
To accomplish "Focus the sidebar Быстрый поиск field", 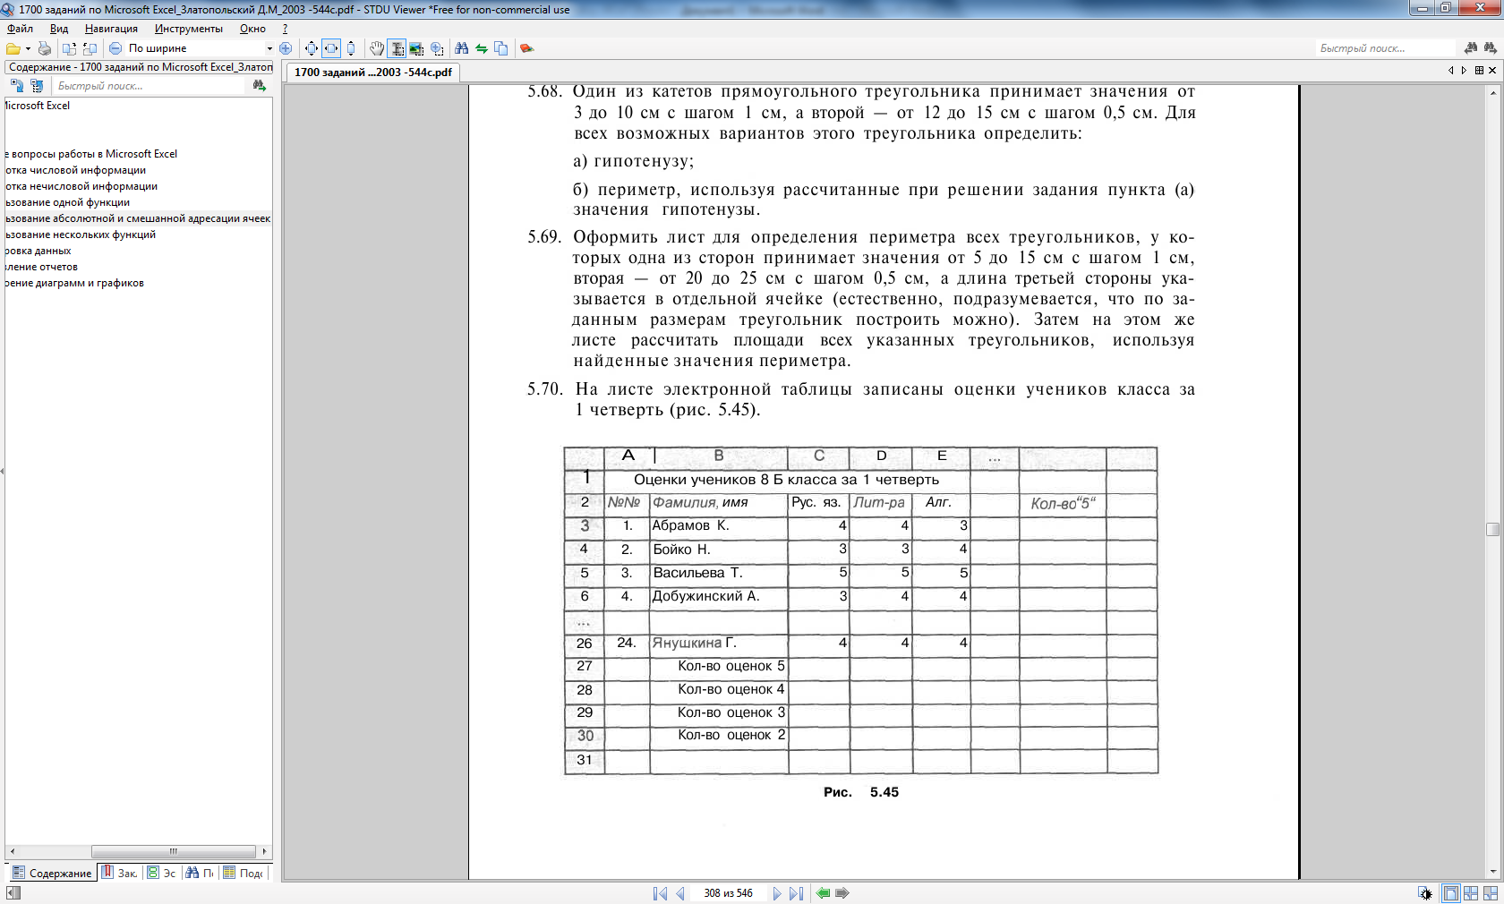I will 148,86.
